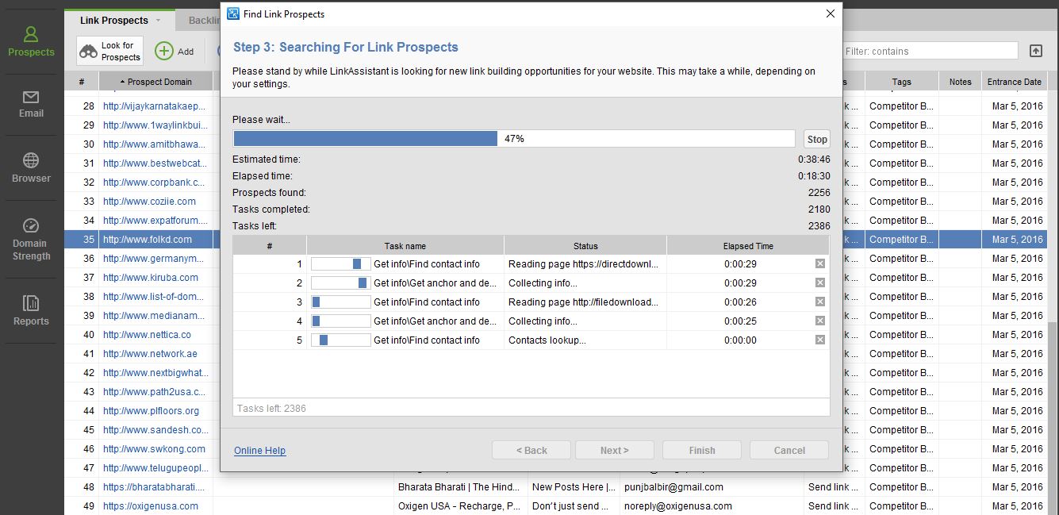1059x515 pixels.
Task: Cancel task 5 Contacts lookup task
Action: 820,340
